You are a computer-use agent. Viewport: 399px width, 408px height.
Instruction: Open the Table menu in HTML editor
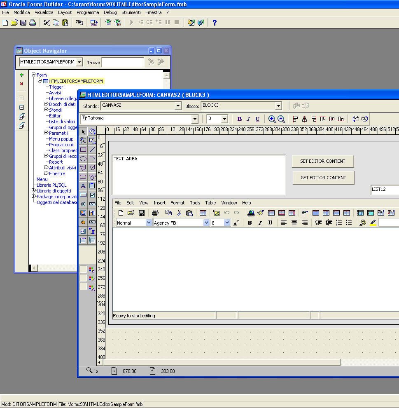tap(210, 203)
